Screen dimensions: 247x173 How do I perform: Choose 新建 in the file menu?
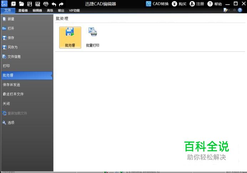(x=27, y=19)
